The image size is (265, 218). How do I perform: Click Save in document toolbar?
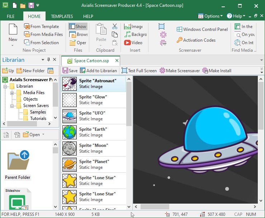coord(70,71)
